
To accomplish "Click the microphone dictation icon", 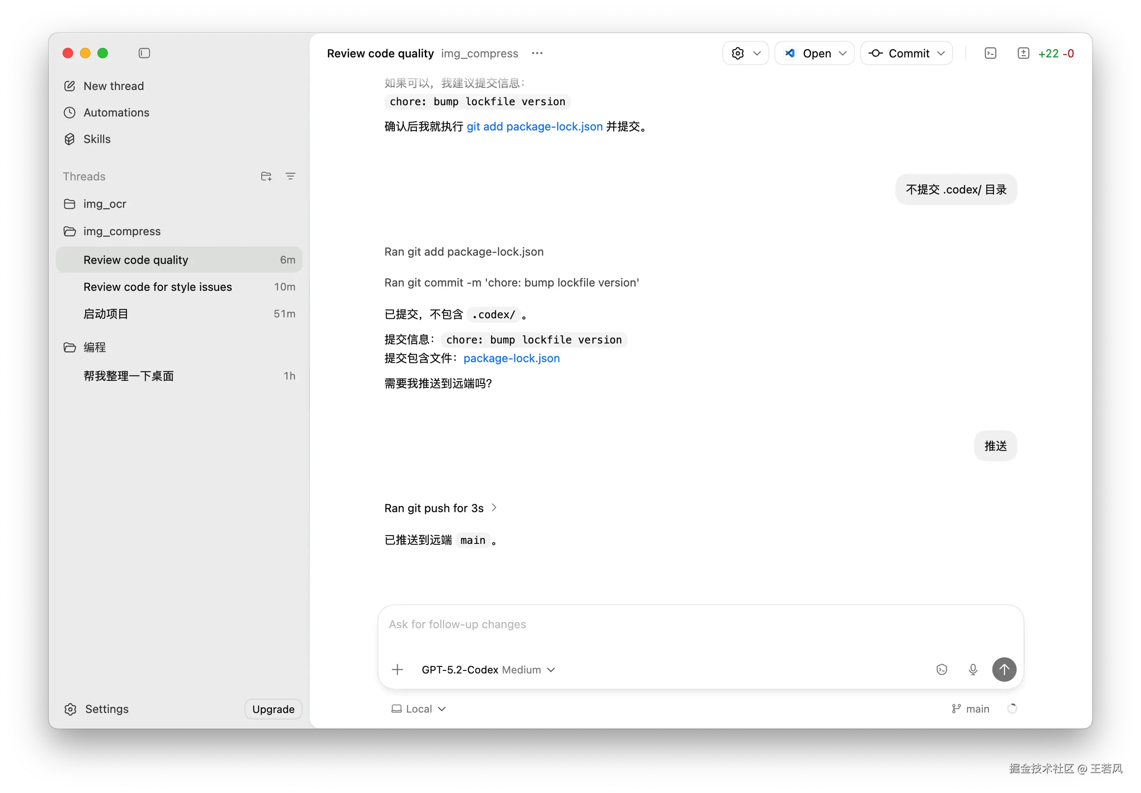I will [973, 670].
